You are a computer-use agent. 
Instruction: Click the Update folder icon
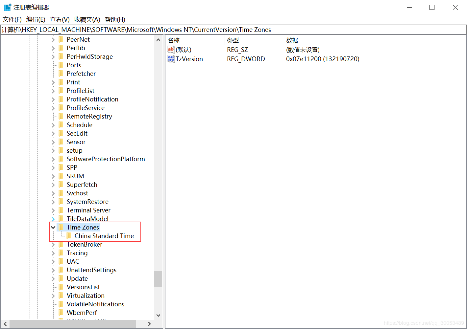pyautogui.click(x=61, y=278)
